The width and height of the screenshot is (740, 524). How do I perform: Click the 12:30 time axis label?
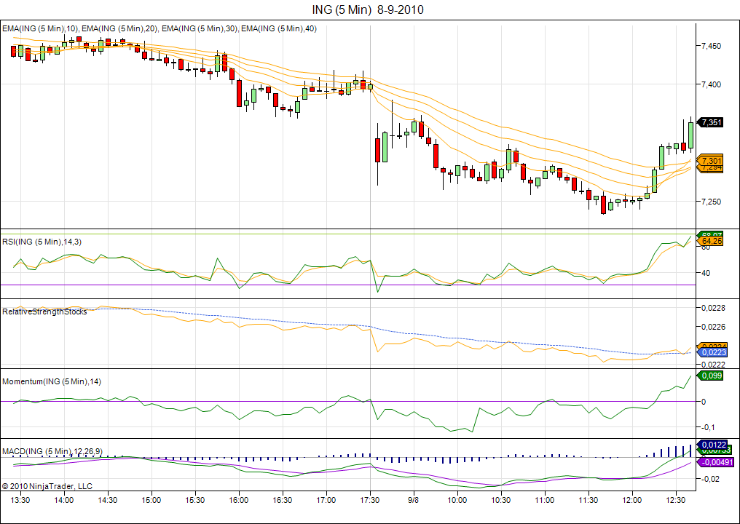pos(677,499)
